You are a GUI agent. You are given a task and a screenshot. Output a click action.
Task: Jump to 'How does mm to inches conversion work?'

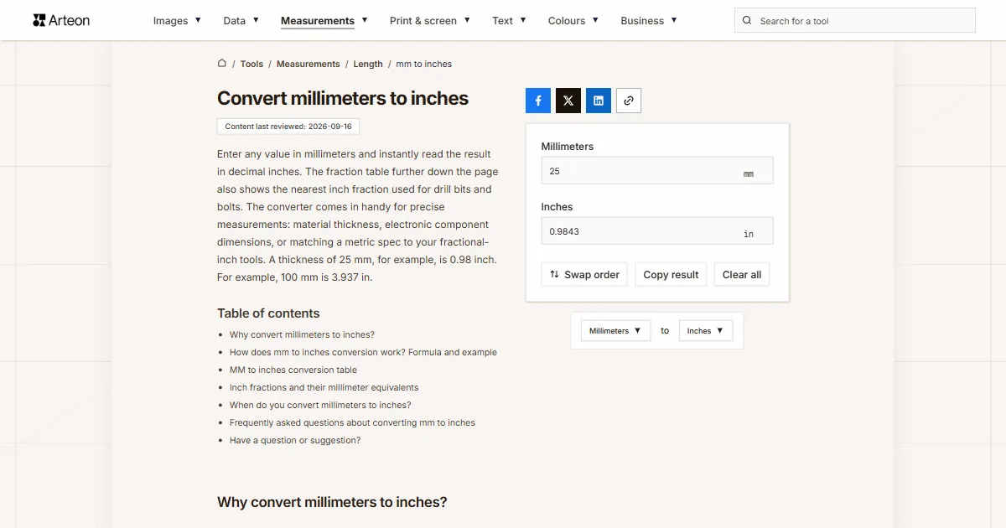363,352
